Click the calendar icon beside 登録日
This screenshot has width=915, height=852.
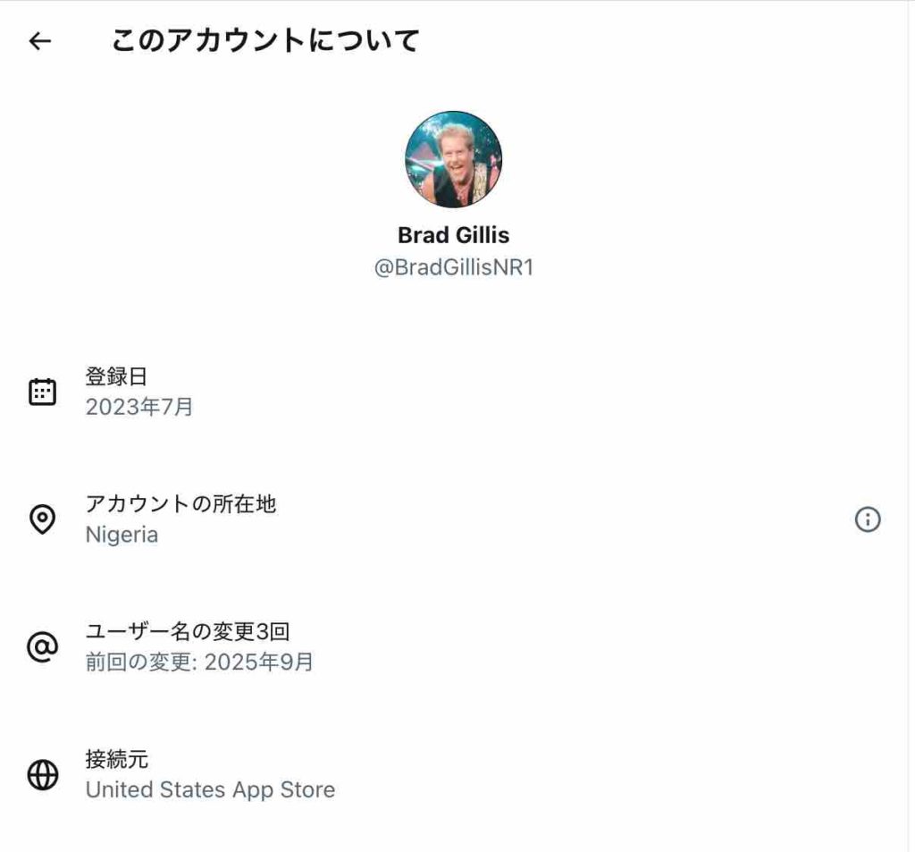[43, 392]
